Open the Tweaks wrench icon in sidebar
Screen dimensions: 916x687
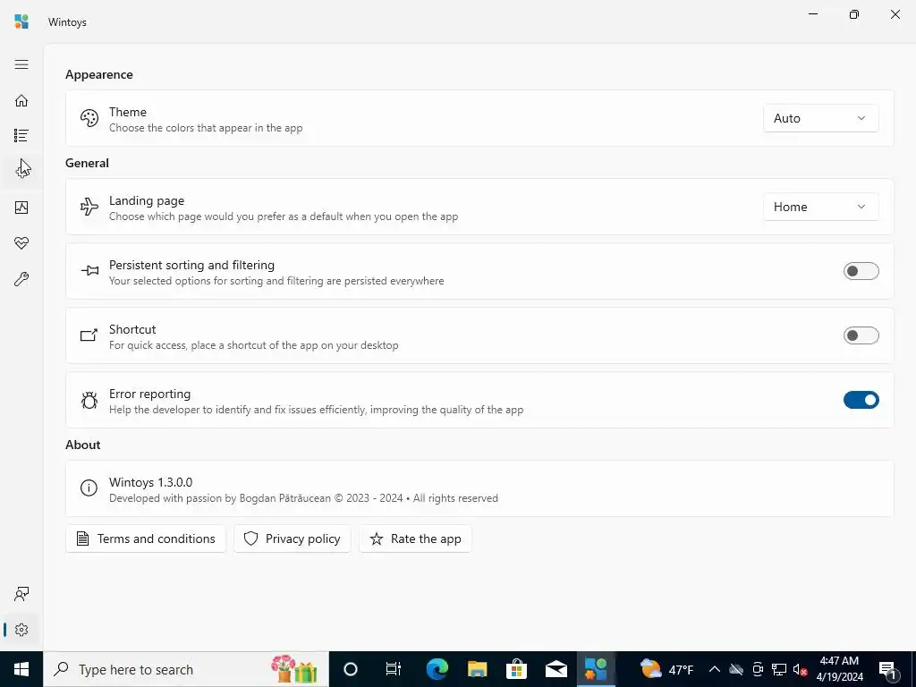click(21, 279)
